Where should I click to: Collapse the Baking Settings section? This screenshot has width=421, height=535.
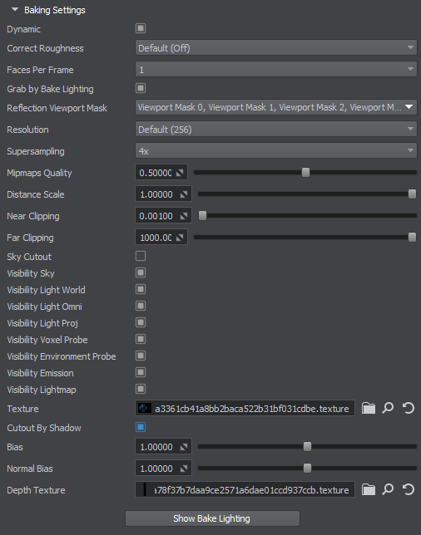tap(15, 10)
